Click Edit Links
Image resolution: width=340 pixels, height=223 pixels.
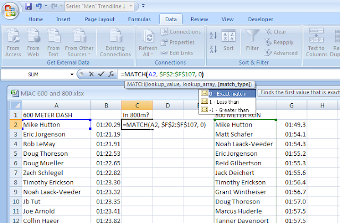click(177, 53)
